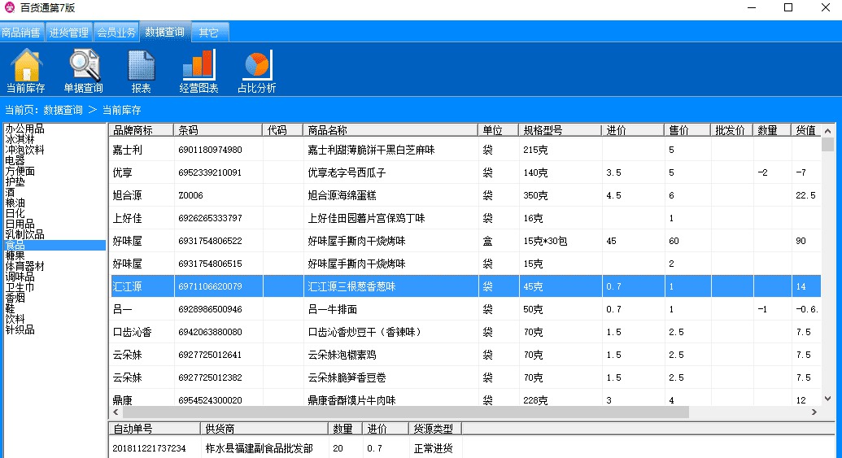Screen dimensions: 842x458
Task: Select 冰淇淋 category
Action: 20,140
